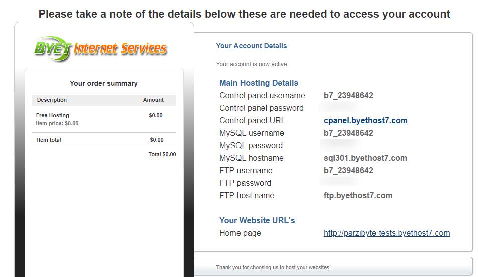Viewport: 478px width, 277px height.
Task: Click the Main Hosting Details heading
Action: click(x=259, y=83)
